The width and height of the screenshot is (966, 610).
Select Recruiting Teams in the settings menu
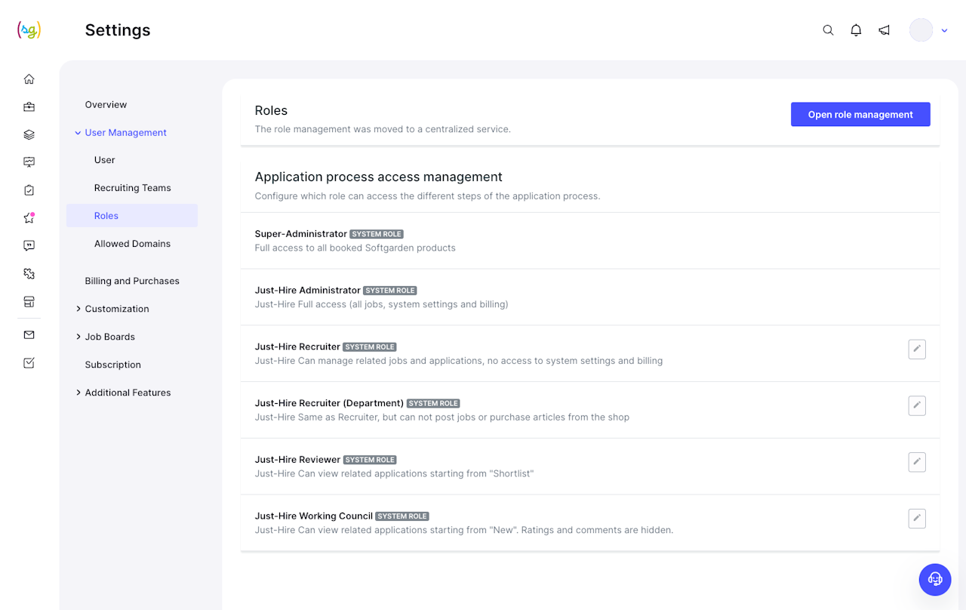click(132, 188)
